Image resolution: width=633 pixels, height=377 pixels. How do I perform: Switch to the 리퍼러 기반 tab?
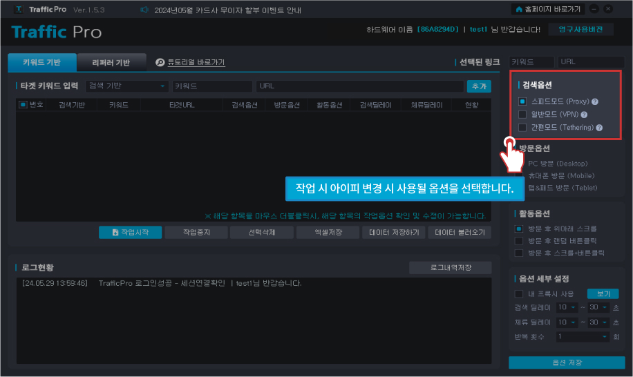pos(111,63)
